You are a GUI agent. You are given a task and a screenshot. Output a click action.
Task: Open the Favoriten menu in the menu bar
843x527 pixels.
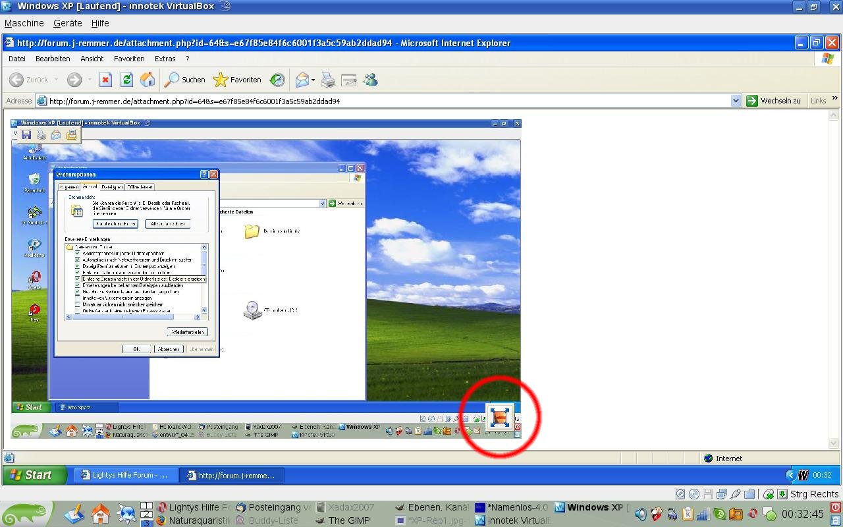click(x=129, y=59)
